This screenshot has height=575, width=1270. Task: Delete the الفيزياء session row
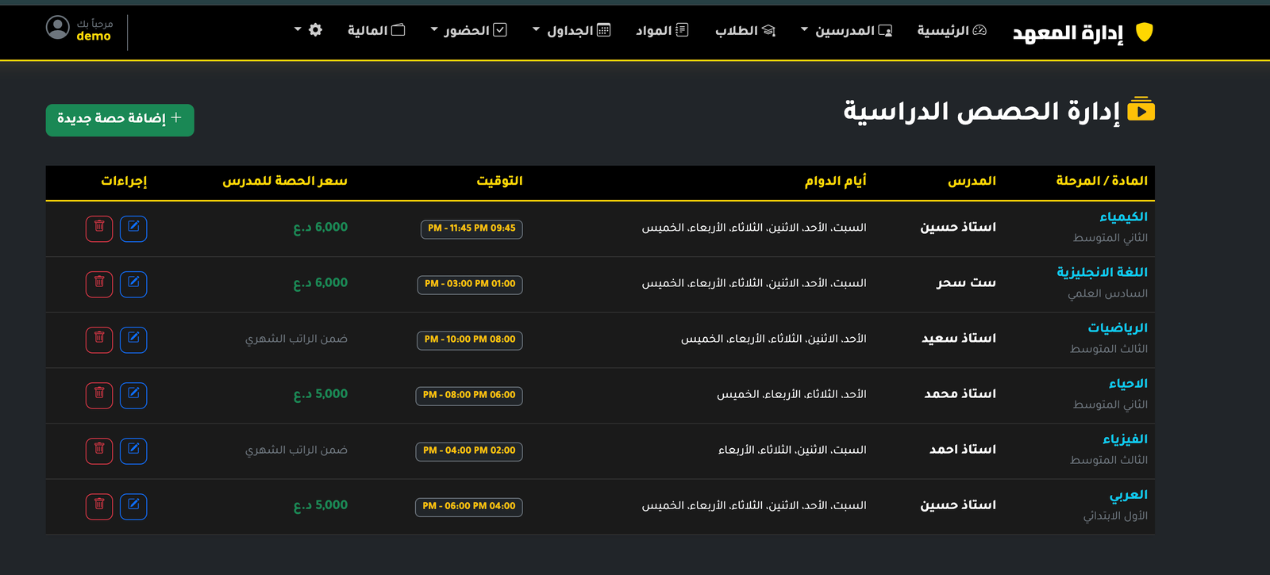click(x=99, y=450)
